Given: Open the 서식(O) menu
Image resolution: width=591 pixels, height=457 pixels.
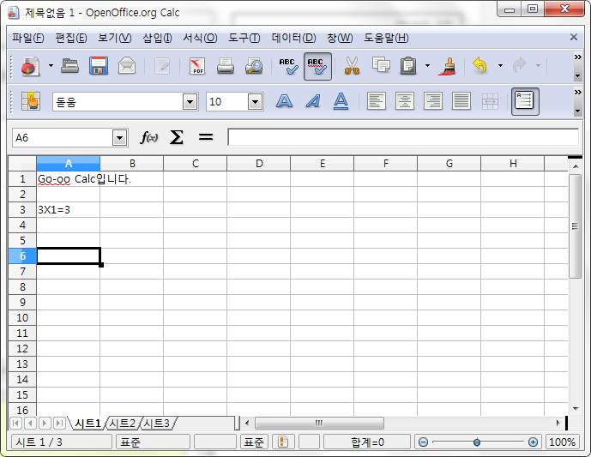Looking at the screenshot, I should [x=200, y=38].
